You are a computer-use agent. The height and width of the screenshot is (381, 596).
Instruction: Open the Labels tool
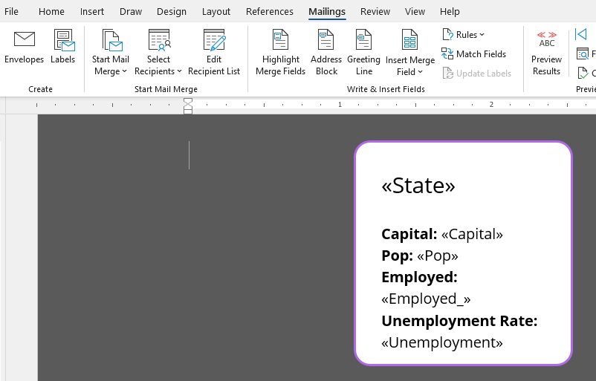point(63,41)
